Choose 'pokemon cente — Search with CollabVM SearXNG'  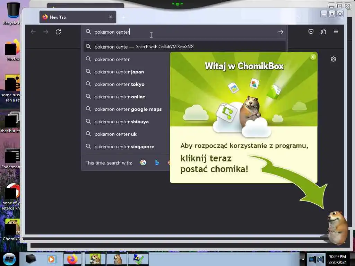[x=184, y=47]
